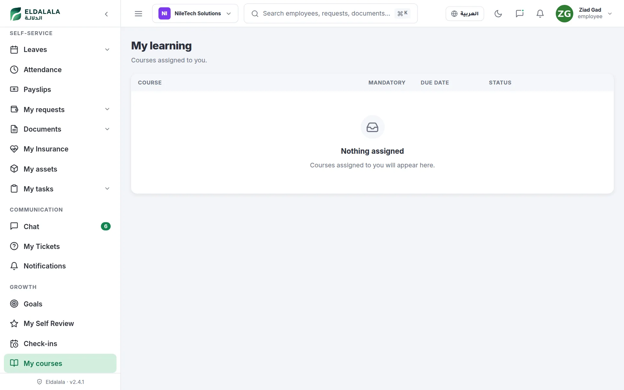The width and height of the screenshot is (624, 390).
Task: Click the ZG user avatar
Action: [564, 14]
